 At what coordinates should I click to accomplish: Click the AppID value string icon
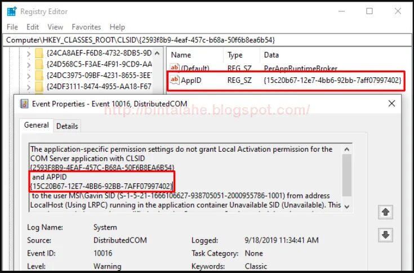point(175,80)
